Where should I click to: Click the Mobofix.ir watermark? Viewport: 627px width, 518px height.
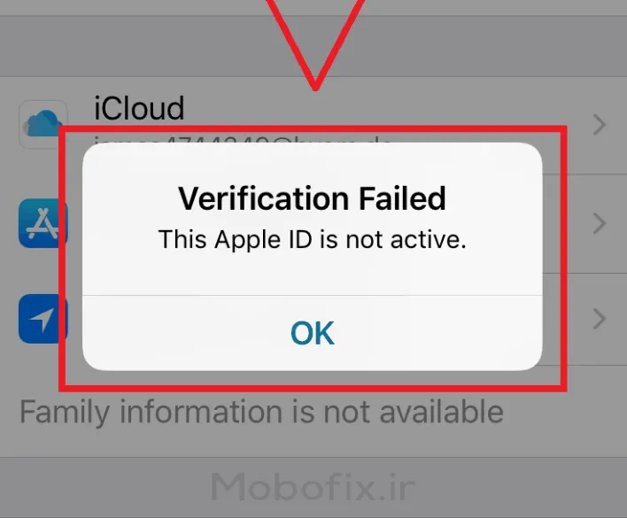[x=313, y=486]
